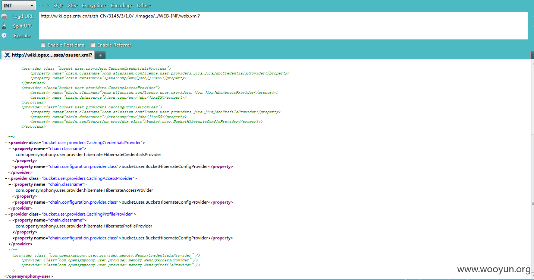Click commented JiraJdbcProfileProvider line
Screen dimensions: 534x280
[156, 112]
